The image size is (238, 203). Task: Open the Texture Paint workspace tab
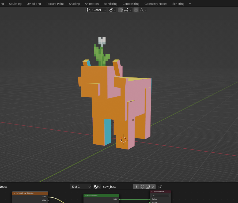tap(55, 4)
